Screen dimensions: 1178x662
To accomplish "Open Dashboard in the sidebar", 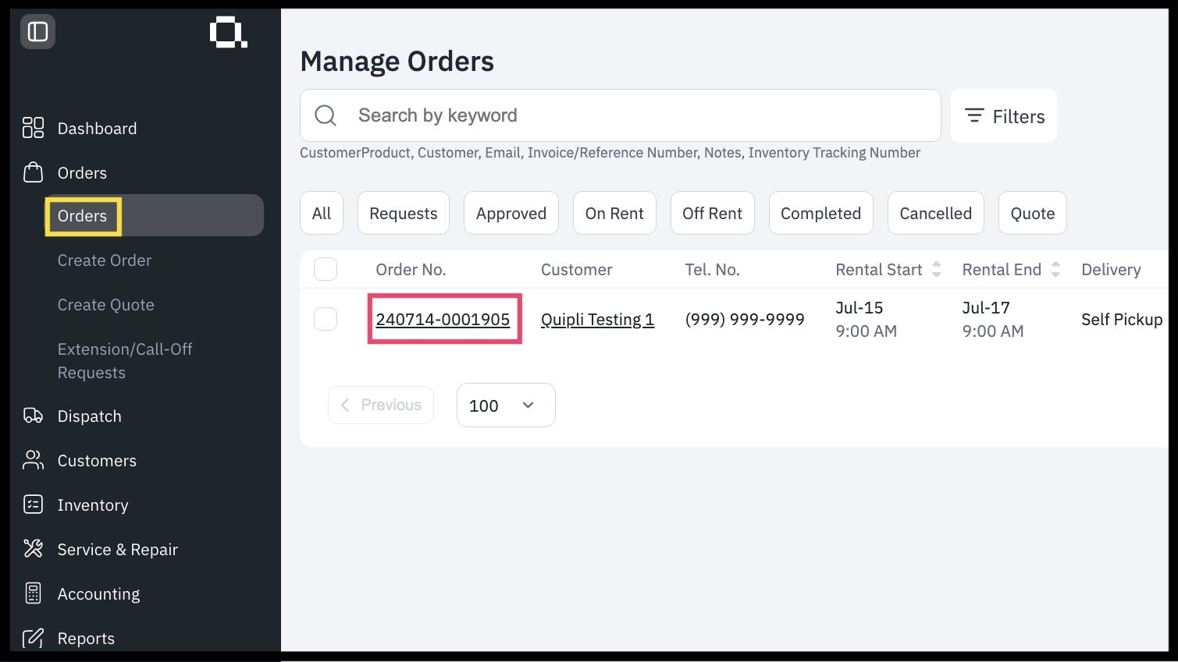I will pos(97,128).
